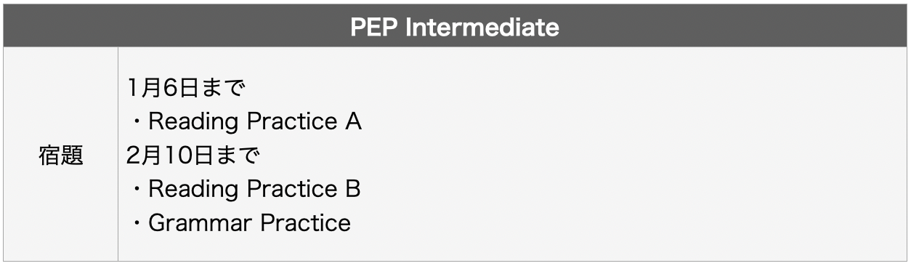This screenshot has height=266, width=911.
Task: Select the 宿題 row label cell
Action: click(60, 155)
